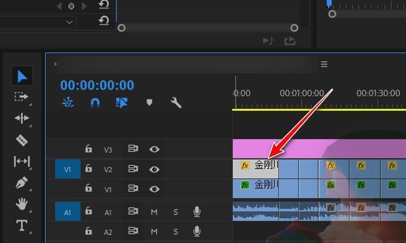This screenshot has height=243, width=406.
Task: Expand collapsed panel double chevron
Action: tap(55, 64)
